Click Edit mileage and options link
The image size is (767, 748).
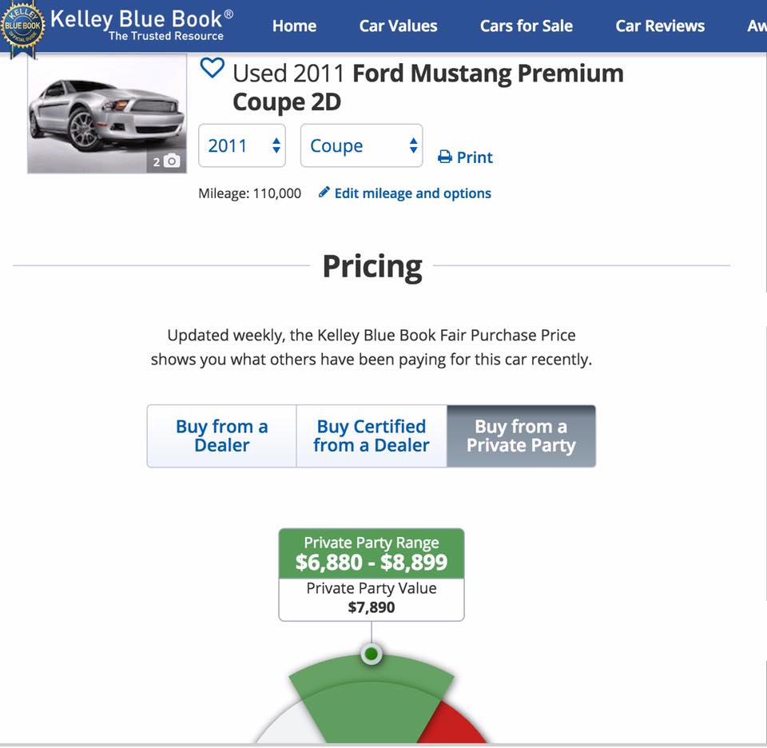click(412, 193)
